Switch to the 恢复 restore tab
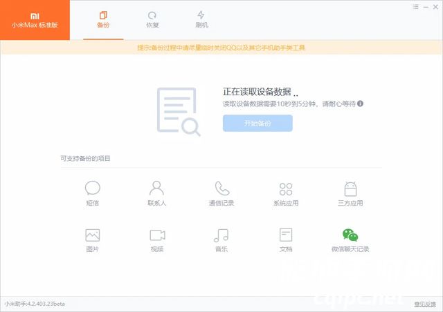 (152, 19)
